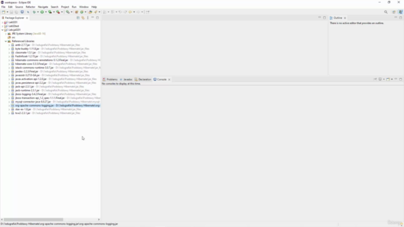Click the New wizard toolbar icon
This screenshot has height=227, width=404.
[4, 12]
